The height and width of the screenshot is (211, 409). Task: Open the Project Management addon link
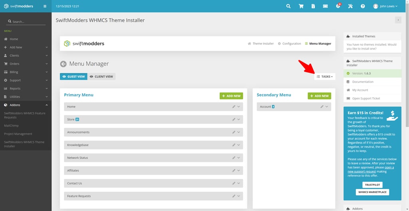pyautogui.click(x=18, y=134)
